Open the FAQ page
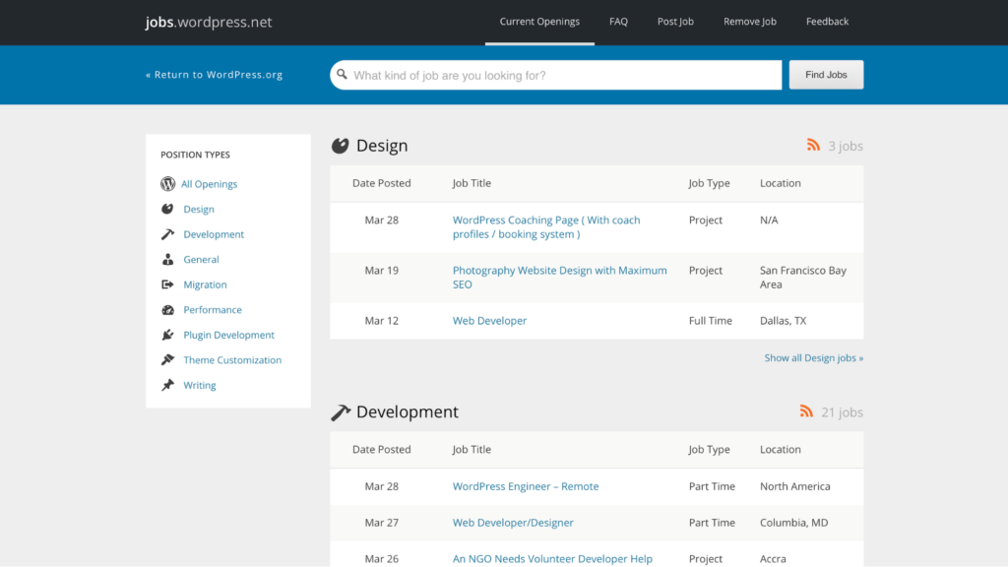Screen dimensions: 1008x567 [618, 22]
